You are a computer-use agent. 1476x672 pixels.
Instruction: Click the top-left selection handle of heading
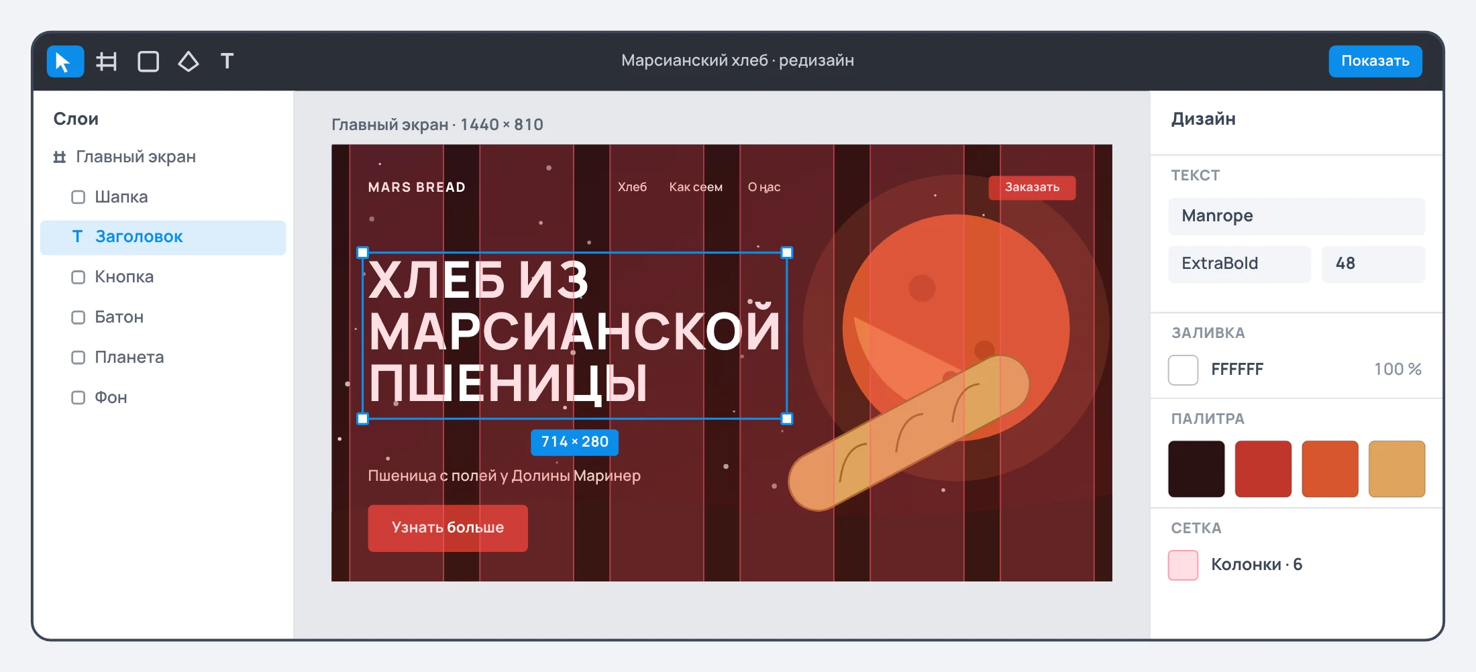pos(362,253)
